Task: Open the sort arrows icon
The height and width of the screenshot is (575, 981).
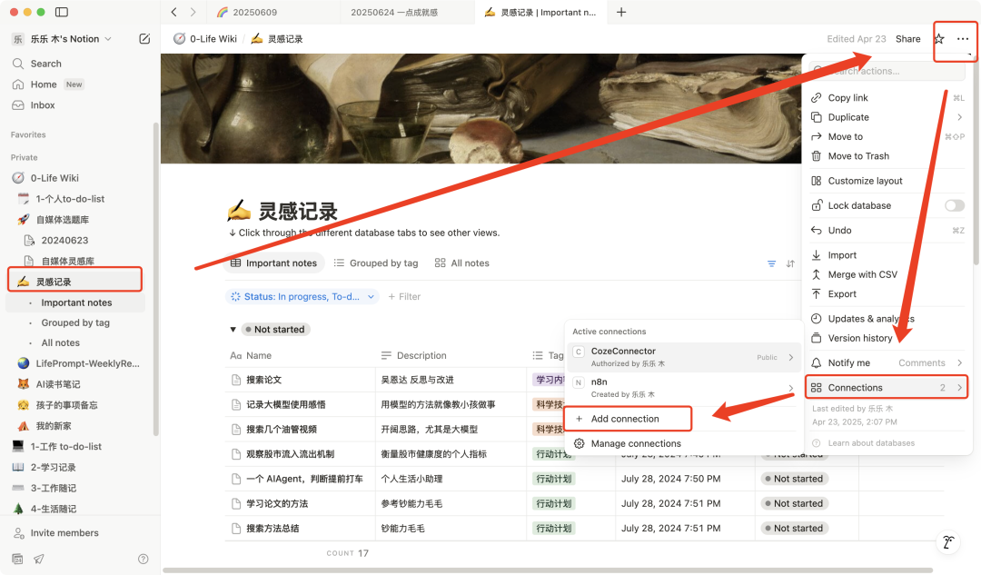Action: [790, 263]
